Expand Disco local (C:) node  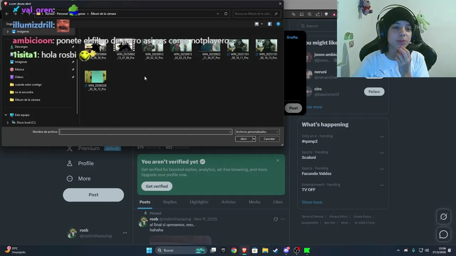click(7, 122)
